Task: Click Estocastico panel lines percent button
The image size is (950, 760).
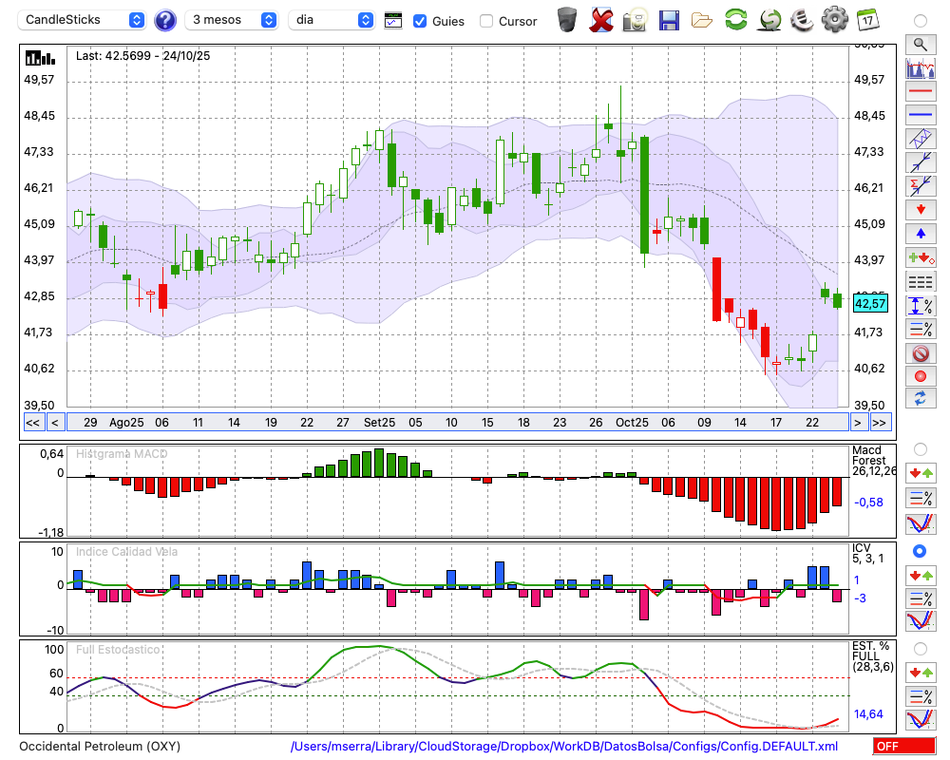Action: [x=921, y=695]
